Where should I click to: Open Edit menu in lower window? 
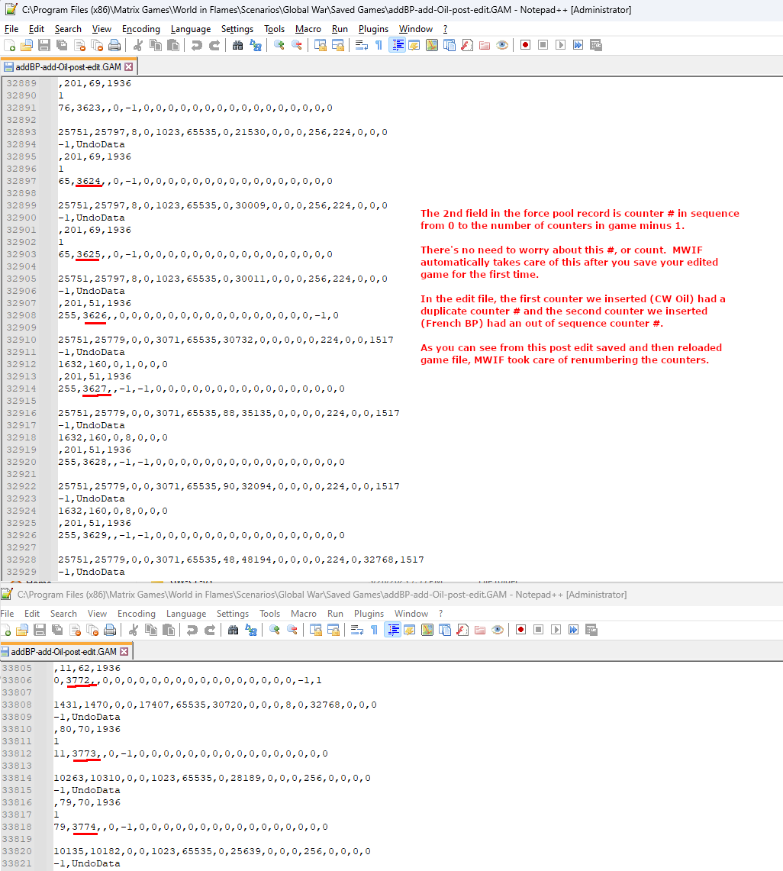tap(31, 614)
